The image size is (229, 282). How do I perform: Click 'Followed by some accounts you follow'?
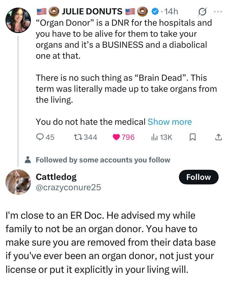coord(103,160)
